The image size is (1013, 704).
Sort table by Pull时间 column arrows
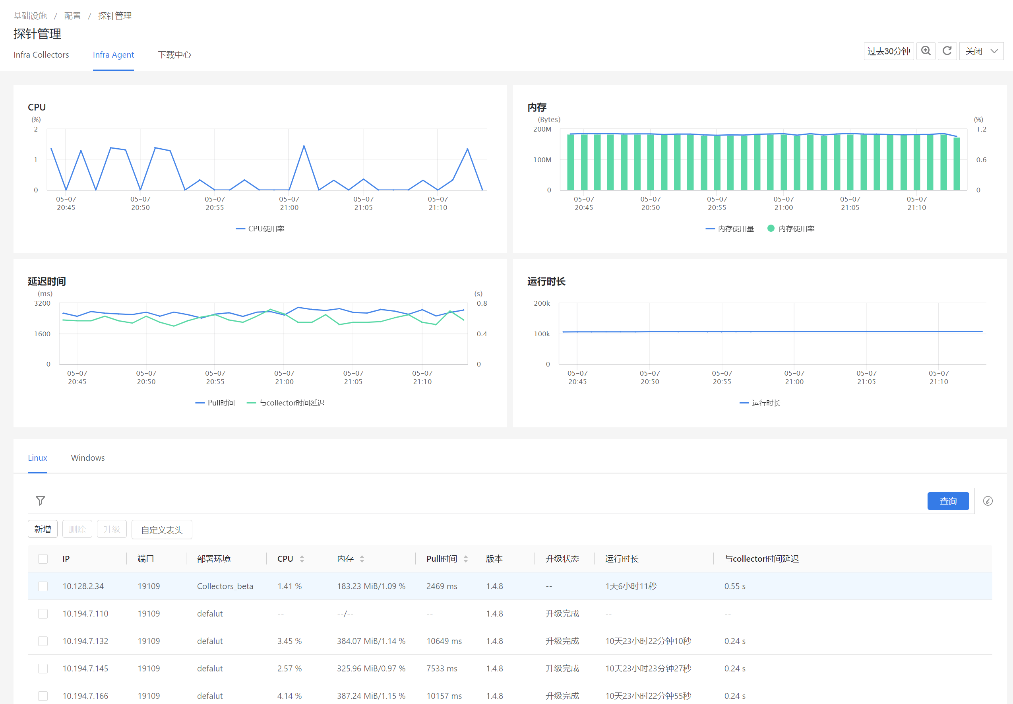pyautogui.click(x=466, y=559)
